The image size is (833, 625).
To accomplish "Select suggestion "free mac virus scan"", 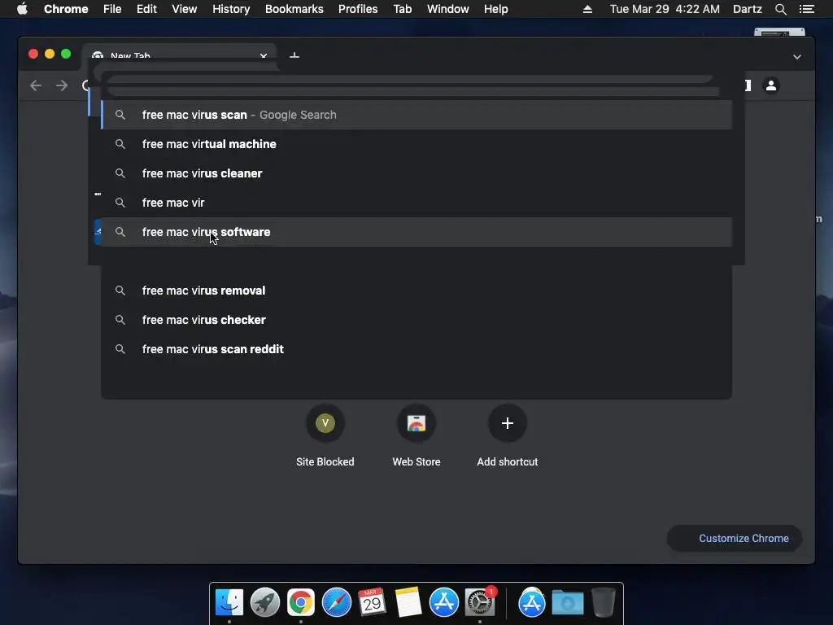I will (x=416, y=115).
